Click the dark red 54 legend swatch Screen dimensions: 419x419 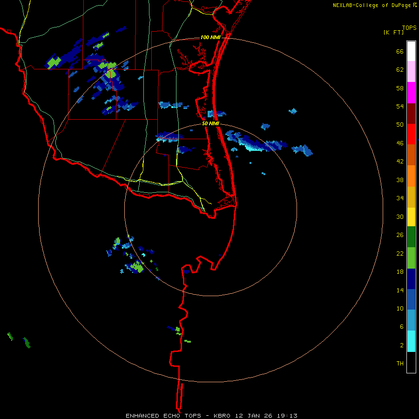click(x=411, y=114)
